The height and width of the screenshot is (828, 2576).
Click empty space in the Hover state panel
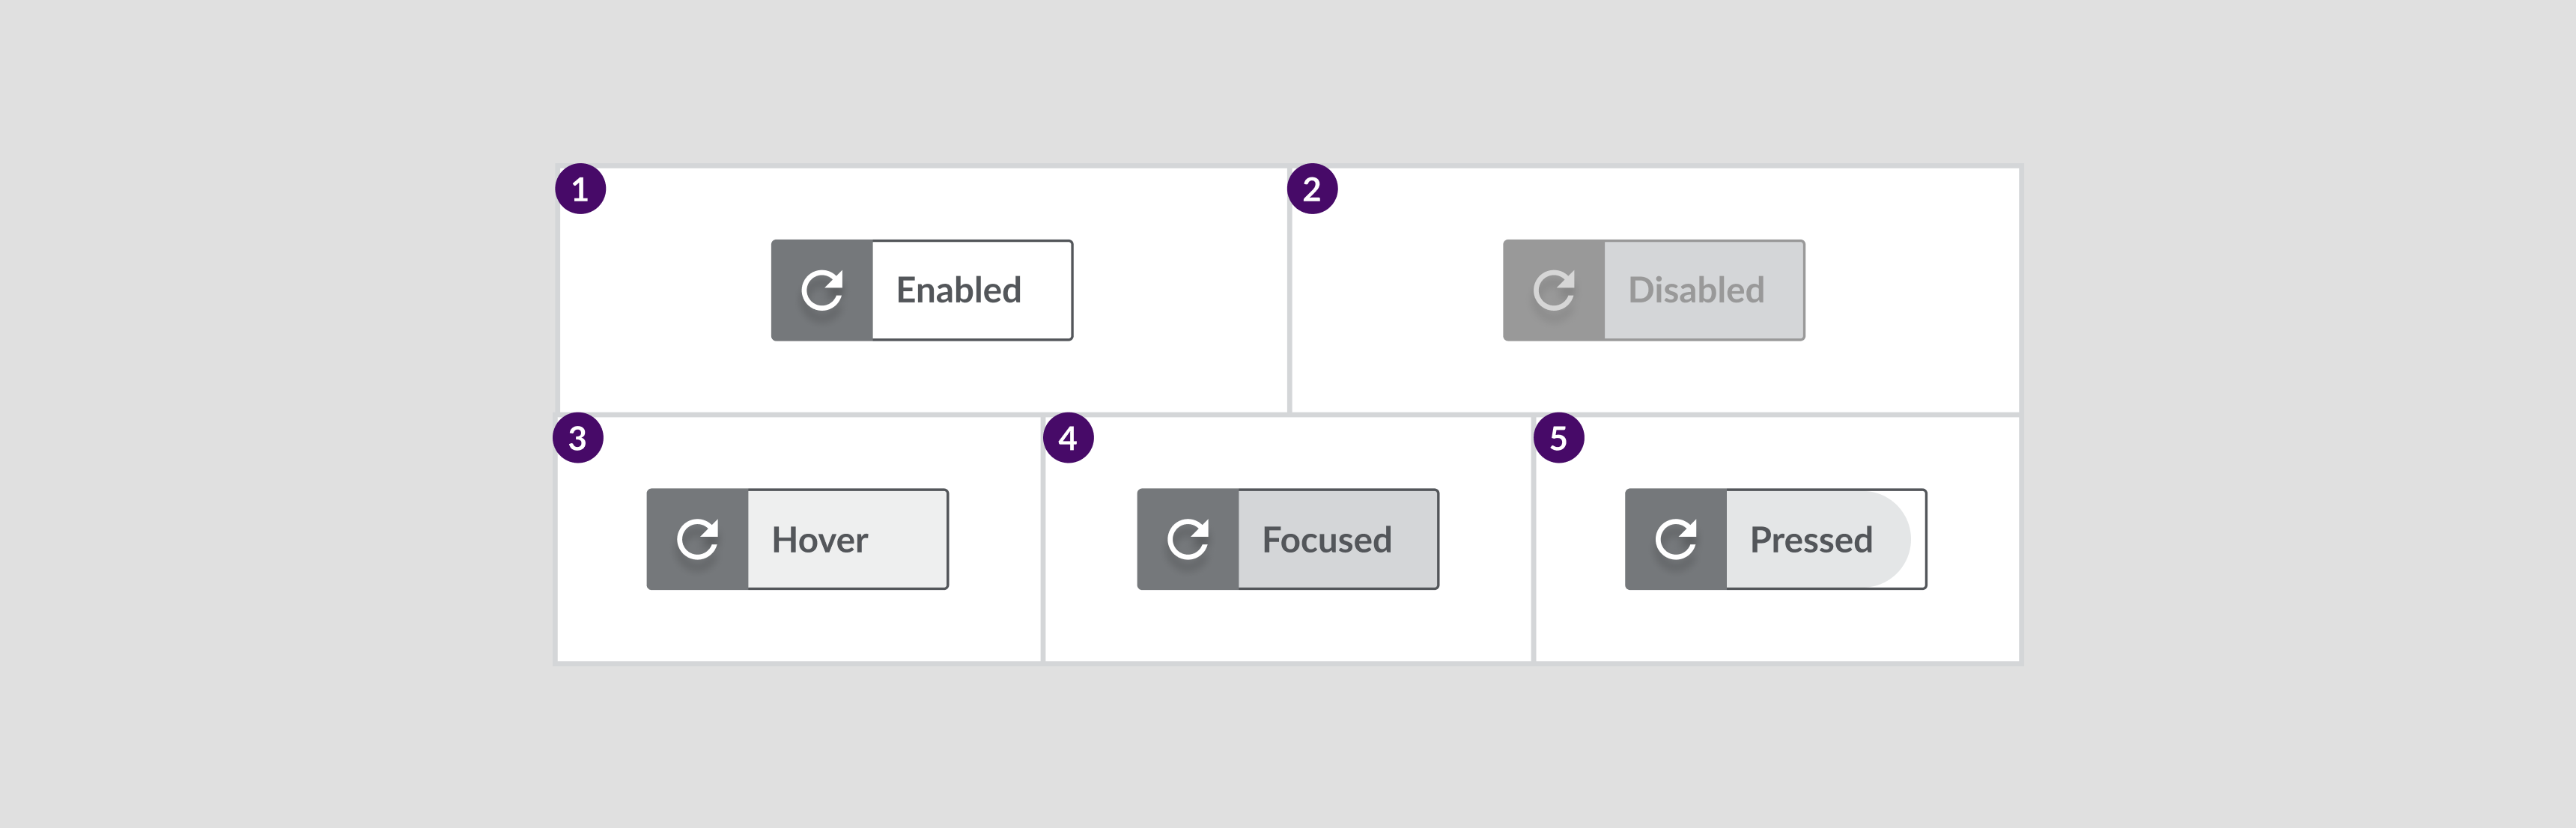pyautogui.click(x=800, y=625)
